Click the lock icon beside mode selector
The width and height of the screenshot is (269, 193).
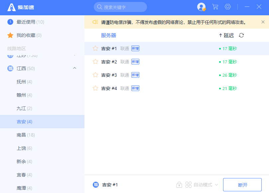[179, 185]
